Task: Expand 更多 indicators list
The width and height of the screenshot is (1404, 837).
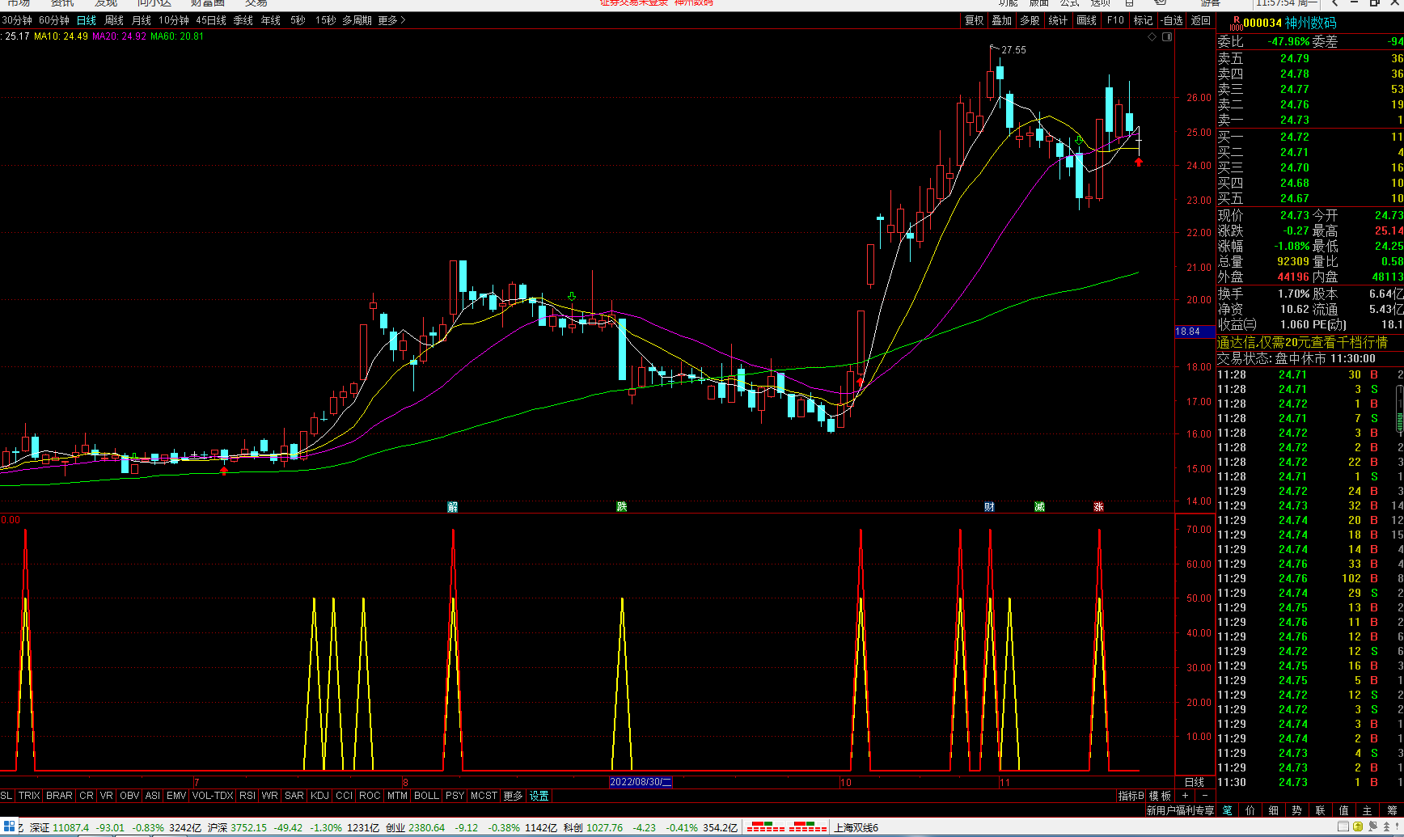Action: (513, 796)
